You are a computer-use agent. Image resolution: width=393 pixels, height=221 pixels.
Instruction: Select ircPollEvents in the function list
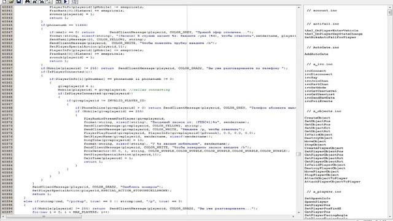pyautogui.click(x=318, y=101)
